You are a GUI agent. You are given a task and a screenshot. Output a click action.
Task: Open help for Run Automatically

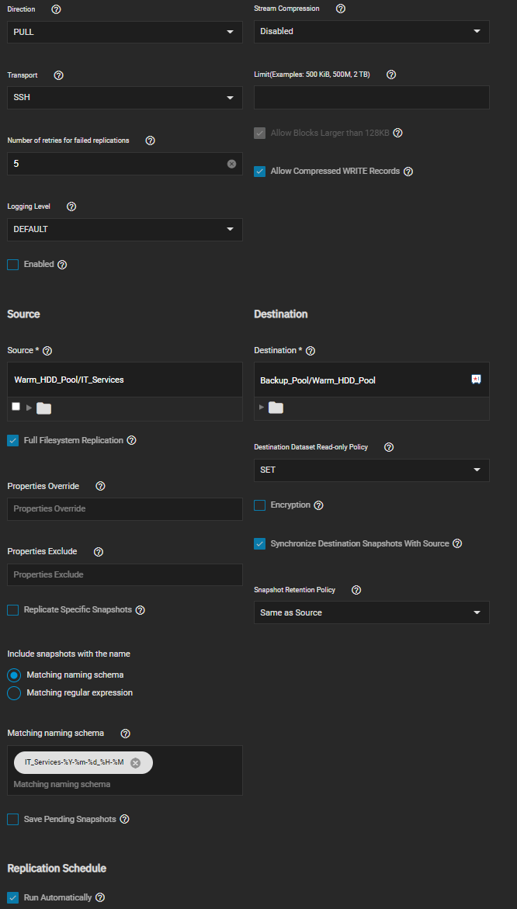(99, 898)
